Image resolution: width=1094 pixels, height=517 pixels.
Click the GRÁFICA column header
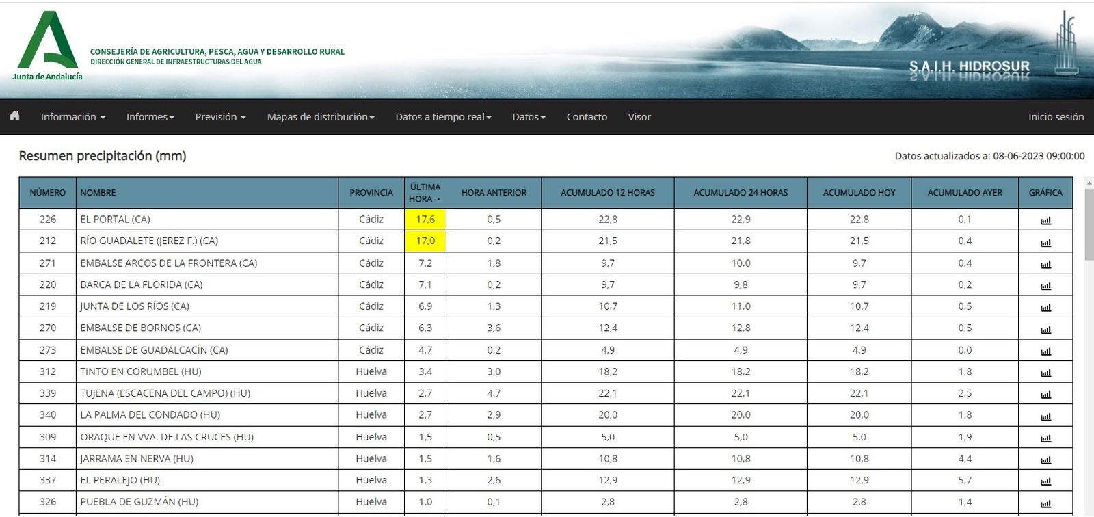(1045, 193)
